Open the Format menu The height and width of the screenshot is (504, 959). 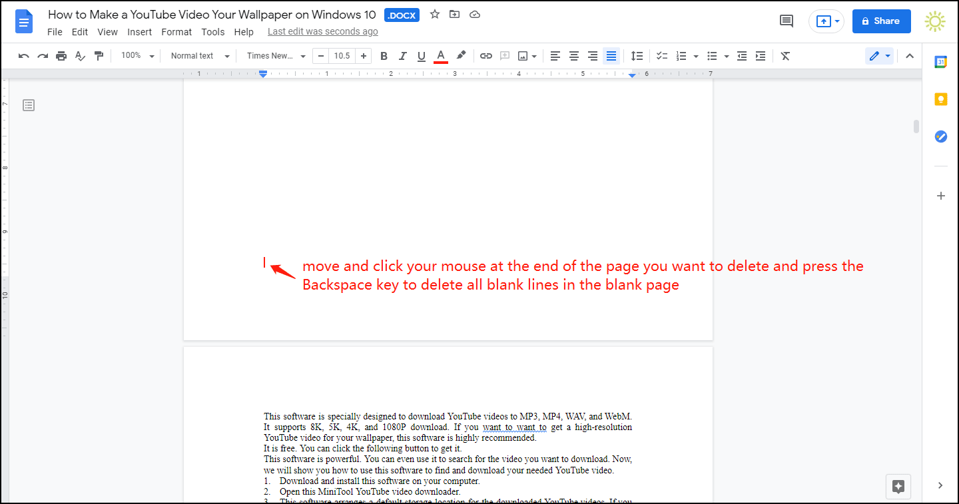pos(176,31)
